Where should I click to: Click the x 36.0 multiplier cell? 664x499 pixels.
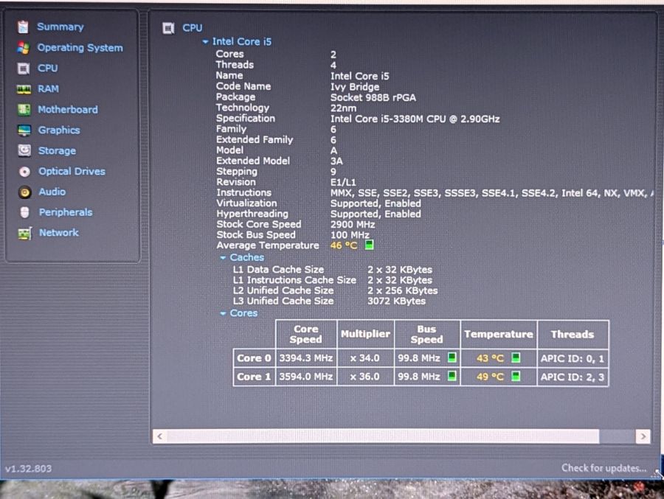click(x=365, y=377)
